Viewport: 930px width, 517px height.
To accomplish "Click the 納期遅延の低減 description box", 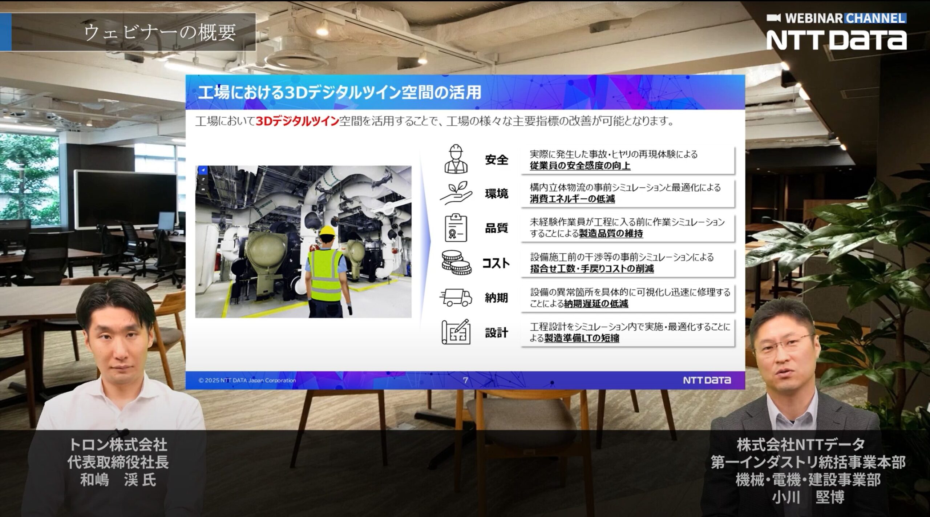I will [x=627, y=298].
